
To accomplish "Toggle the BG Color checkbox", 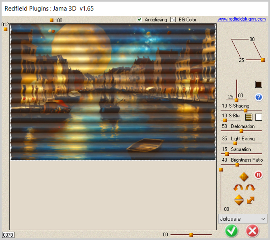I will coord(173,20).
